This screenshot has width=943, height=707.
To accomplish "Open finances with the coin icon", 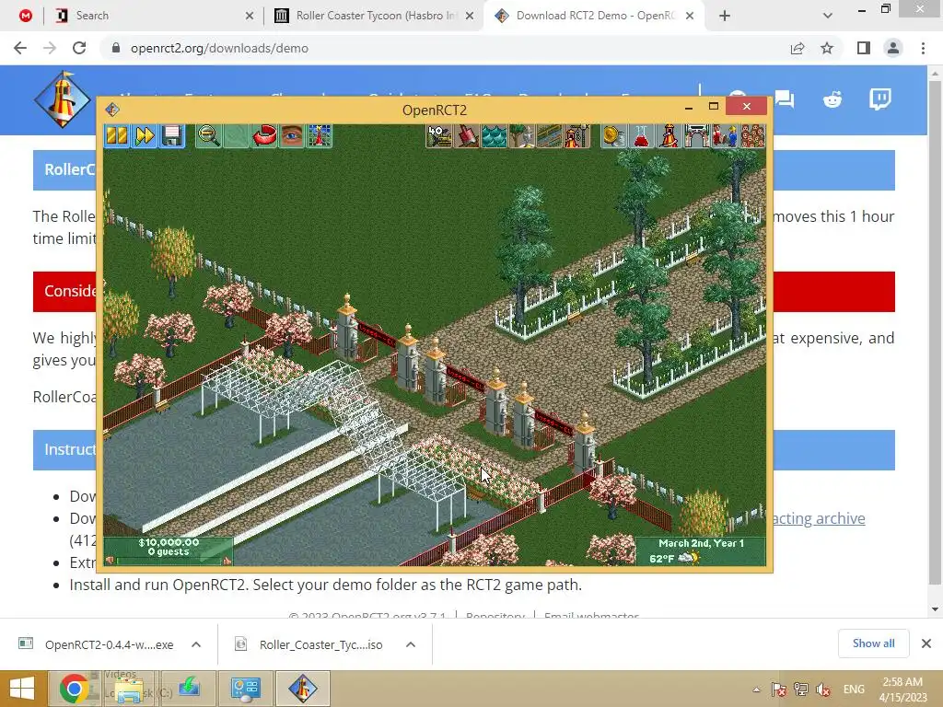I will pyautogui.click(x=613, y=136).
